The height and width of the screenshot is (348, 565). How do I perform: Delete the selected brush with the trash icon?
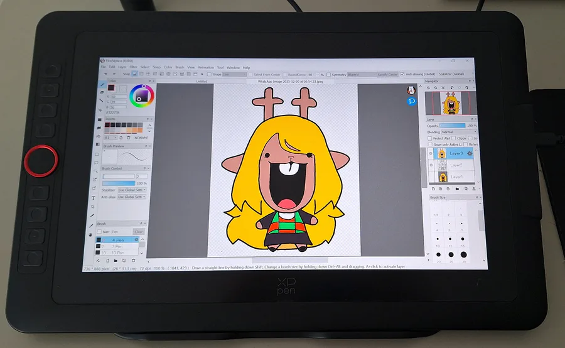point(133,260)
